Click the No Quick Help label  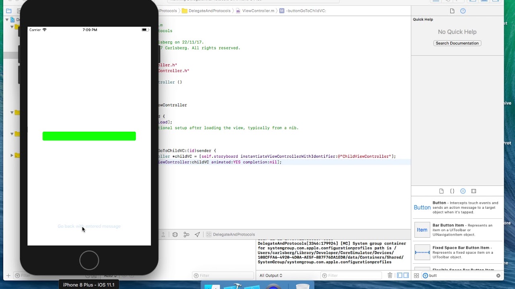point(457,32)
